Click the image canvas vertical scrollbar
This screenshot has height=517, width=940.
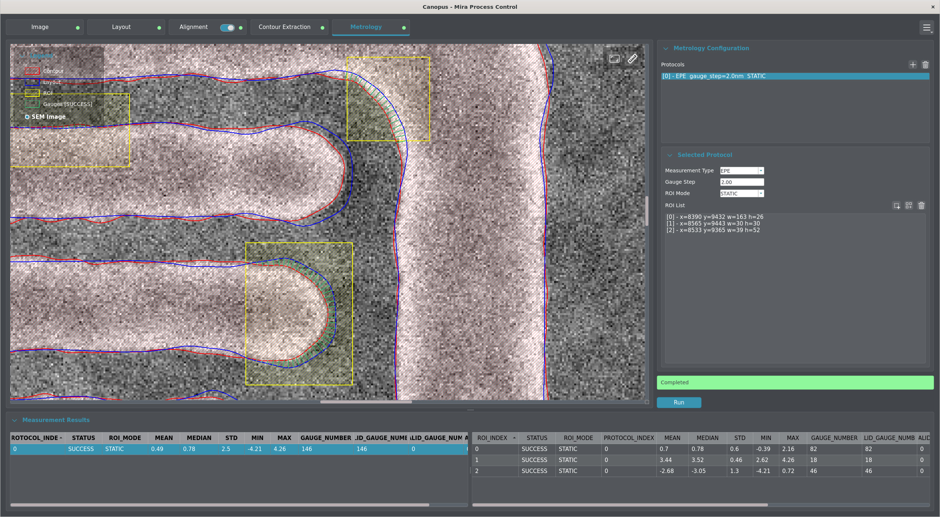tap(647, 211)
